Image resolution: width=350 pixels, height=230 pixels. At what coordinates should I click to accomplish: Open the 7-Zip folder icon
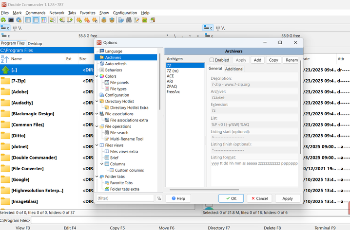[x=5, y=81]
